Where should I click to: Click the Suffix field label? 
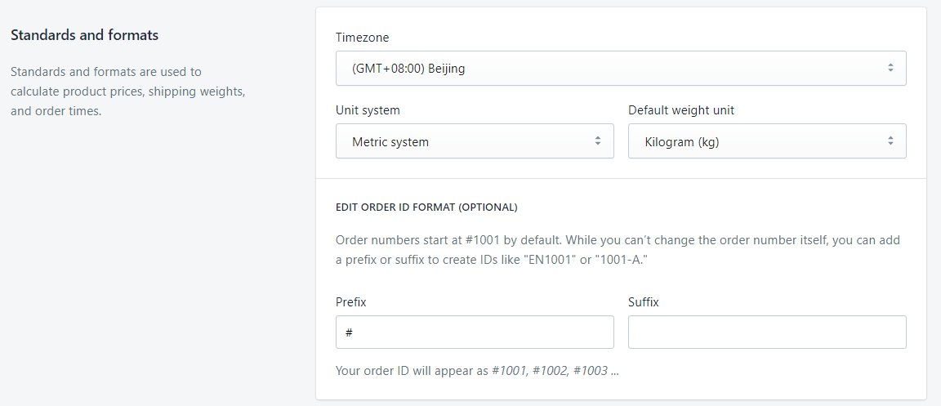[644, 302]
